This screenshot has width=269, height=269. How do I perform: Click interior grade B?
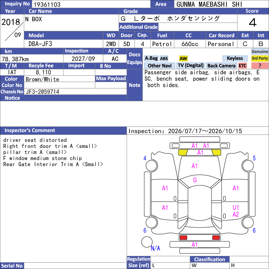tap(261, 44)
